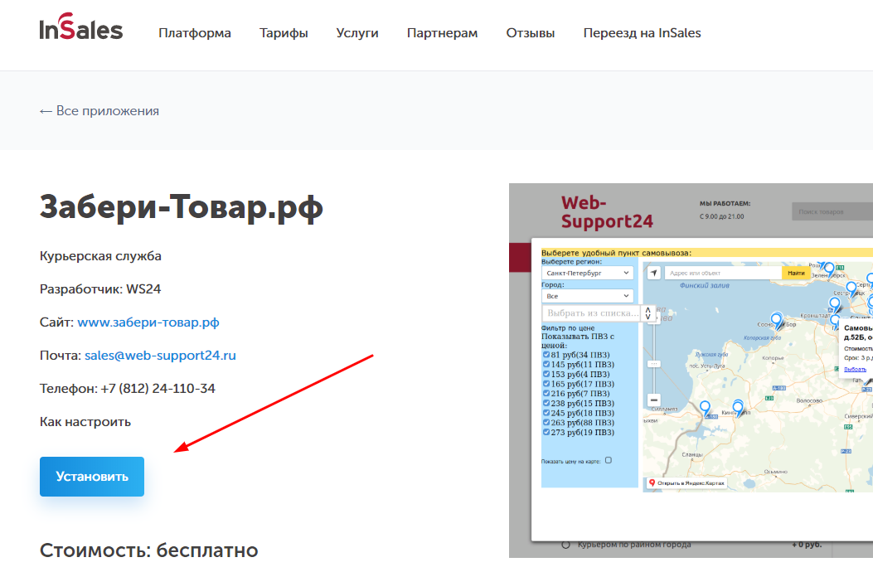The image size is (873, 572).
Task: Open the Как настроить instructions
Action: coord(85,422)
